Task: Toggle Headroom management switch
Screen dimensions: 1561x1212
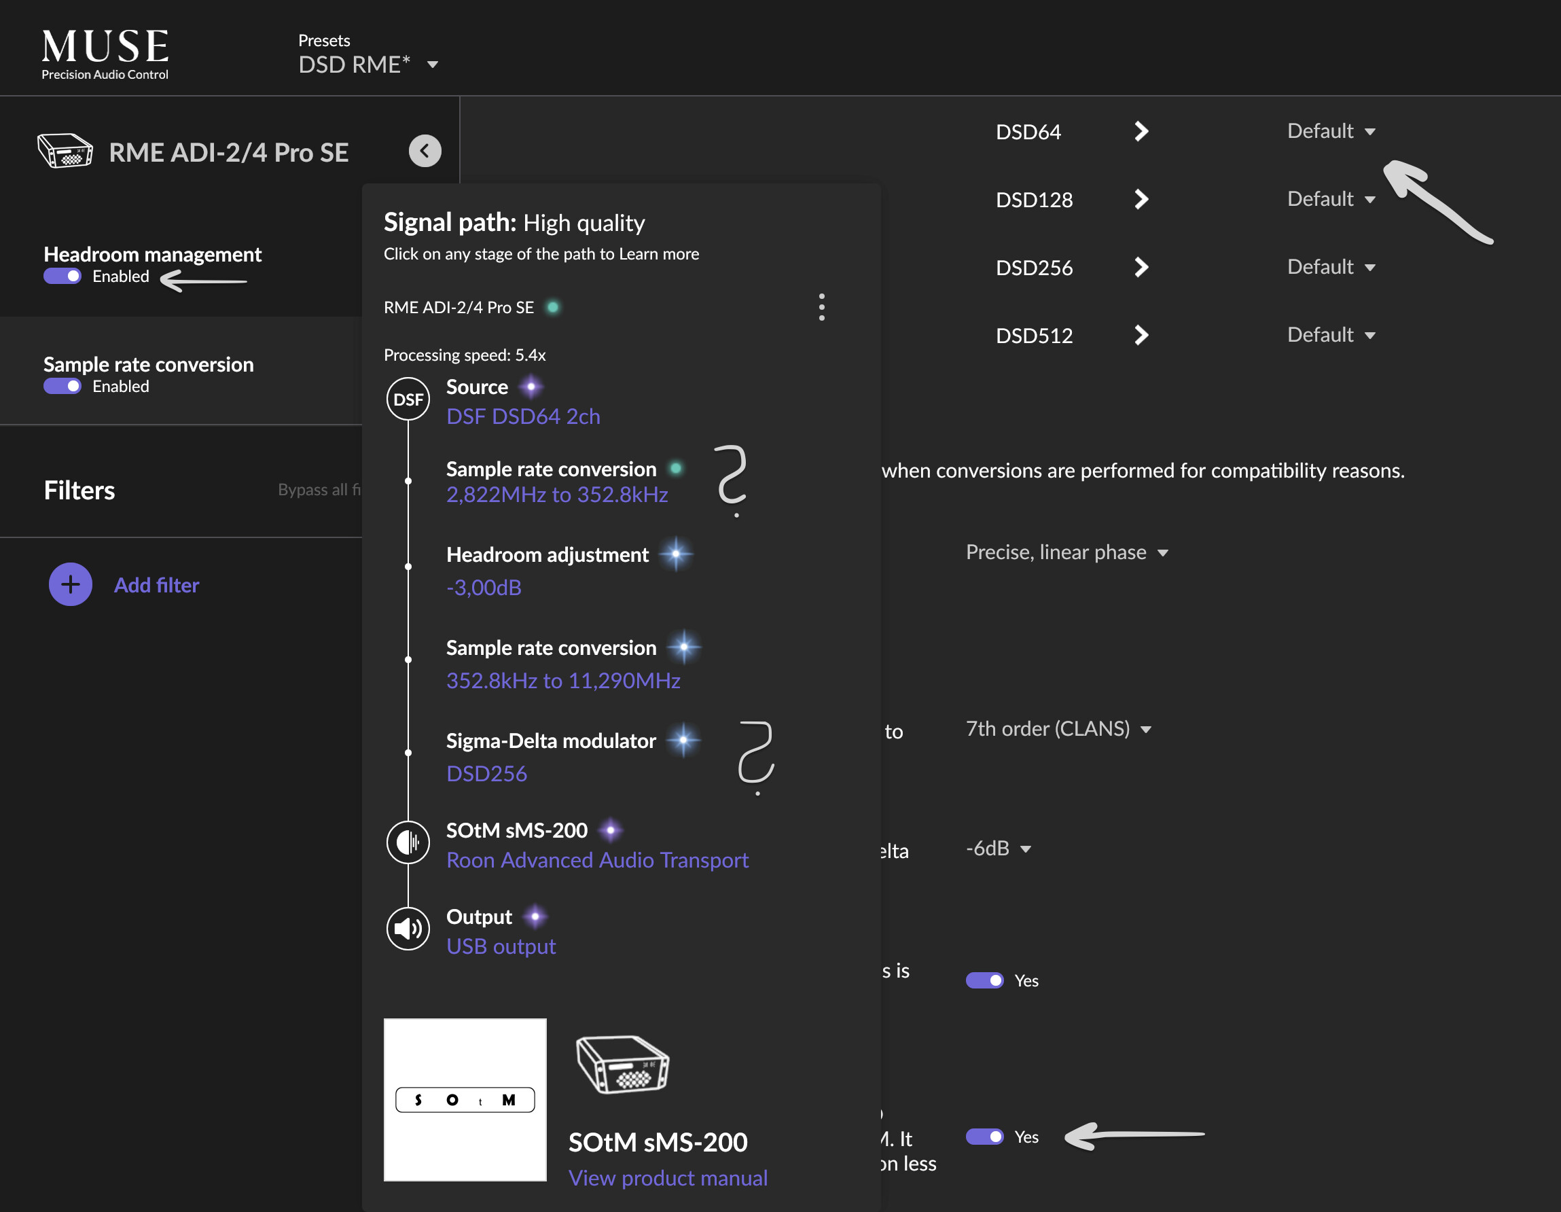Action: [x=63, y=276]
